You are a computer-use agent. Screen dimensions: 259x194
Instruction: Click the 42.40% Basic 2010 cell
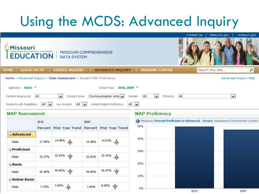click(45, 172)
